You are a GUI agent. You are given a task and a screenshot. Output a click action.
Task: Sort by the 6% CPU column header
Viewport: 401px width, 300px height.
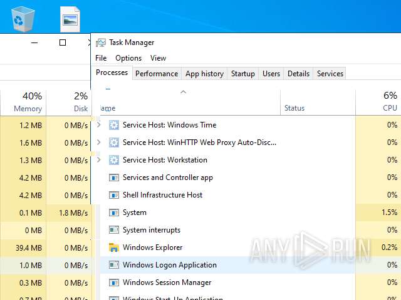378,102
